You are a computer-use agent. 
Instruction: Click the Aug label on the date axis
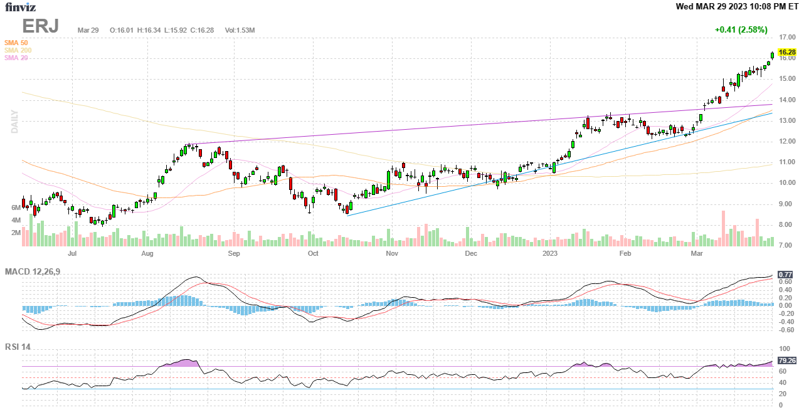147,253
